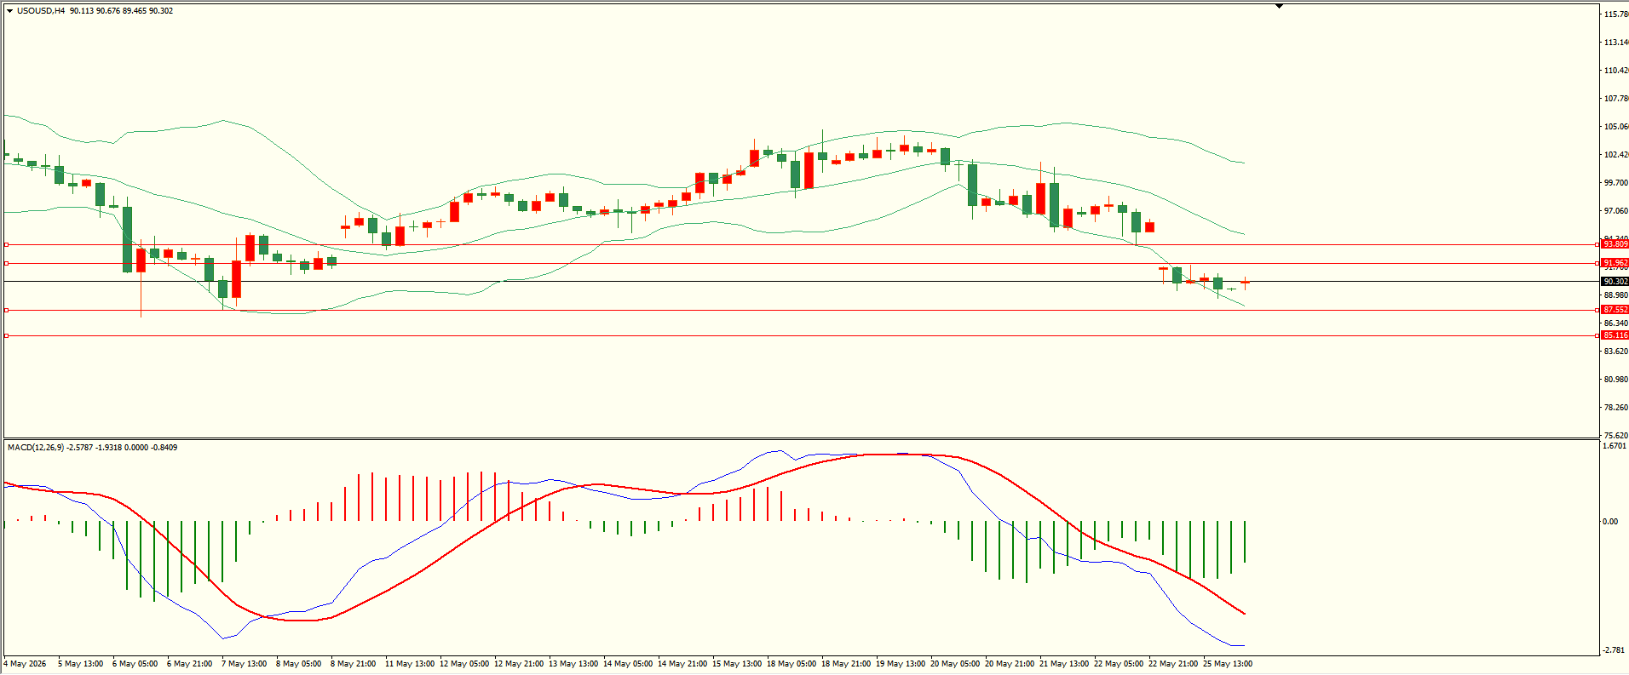Click the "13 May 13:00" time label
Image resolution: width=1629 pixels, height=675 pixels.
573,664
